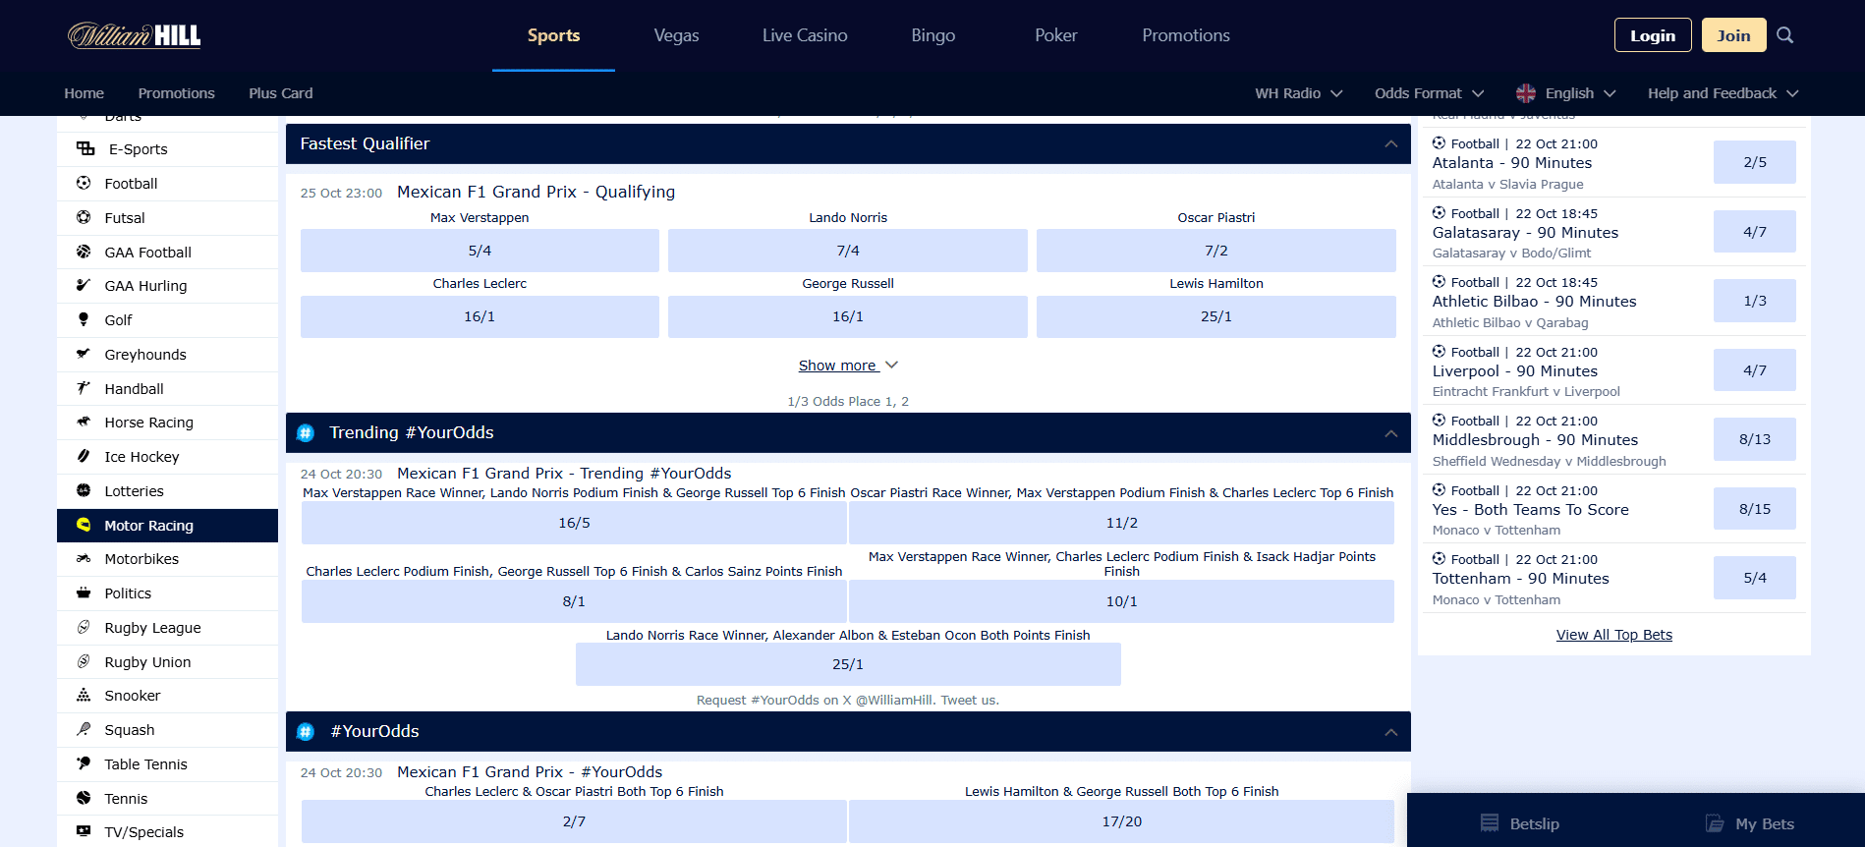
Task: Expand the English language selector
Action: tap(1566, 93)
